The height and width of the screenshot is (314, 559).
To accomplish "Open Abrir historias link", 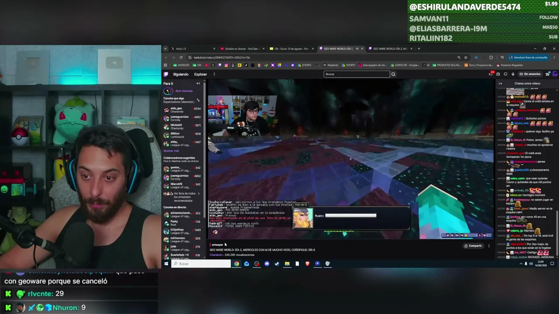I will [184, 91].
